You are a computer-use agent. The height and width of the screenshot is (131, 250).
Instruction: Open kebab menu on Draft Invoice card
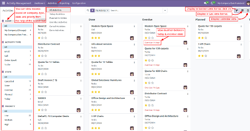point(81,80)
